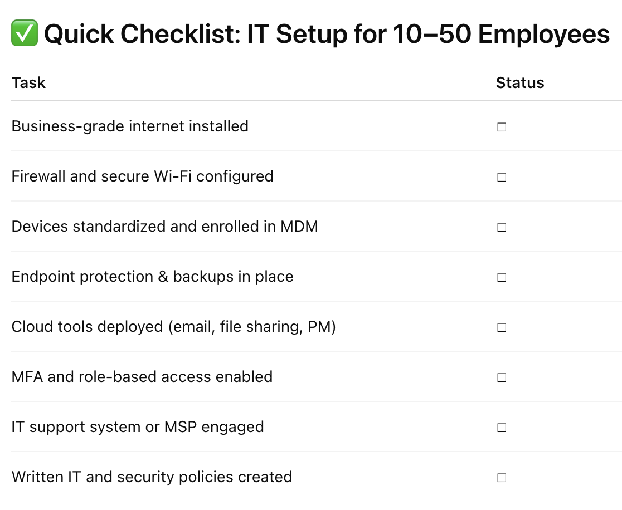This screenshot has width=622, height=510.
Task: Click the Task column header
Action: pyautogui.click(x=28, y=83)
